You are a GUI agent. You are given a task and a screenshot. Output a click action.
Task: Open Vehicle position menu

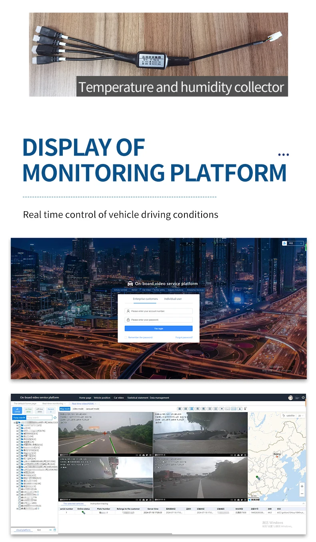pos(102,398)
